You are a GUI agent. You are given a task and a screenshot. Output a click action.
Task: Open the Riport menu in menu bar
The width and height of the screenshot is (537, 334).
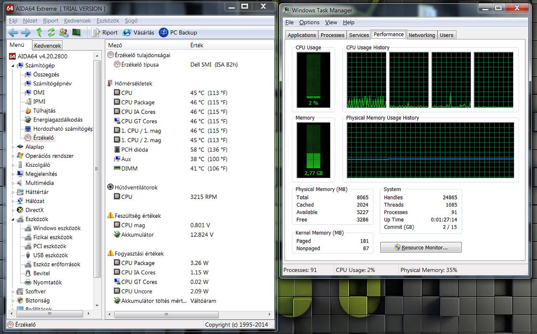(51, 21)
